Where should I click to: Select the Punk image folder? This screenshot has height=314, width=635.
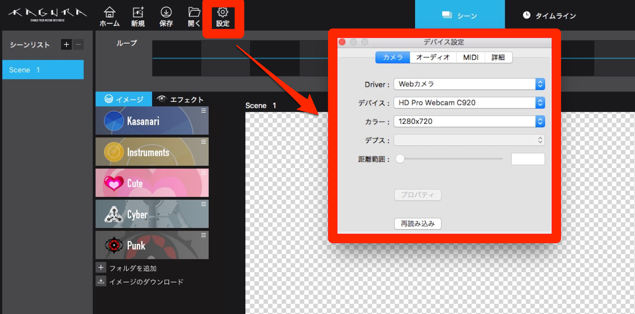point(152,245)
